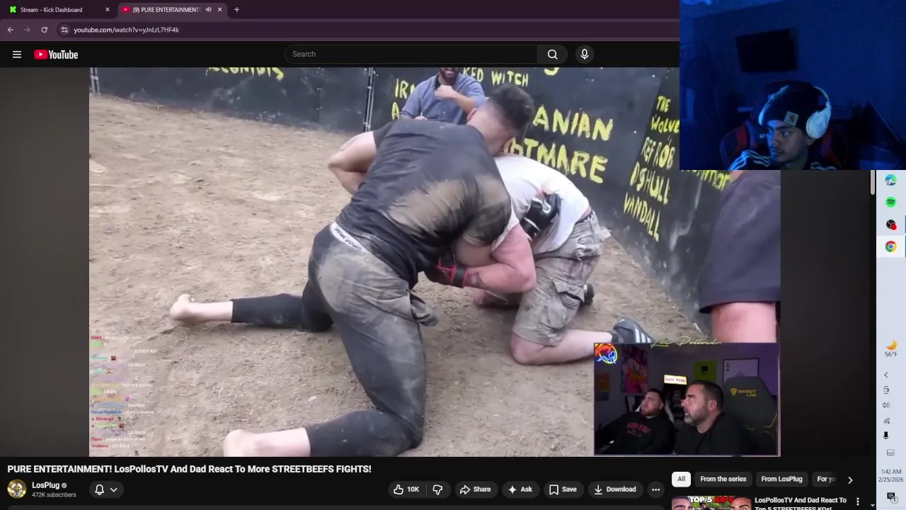Viewport: 906px width, 510px height.
Task: Save the video to a playlist
Action: pos(563,489)
